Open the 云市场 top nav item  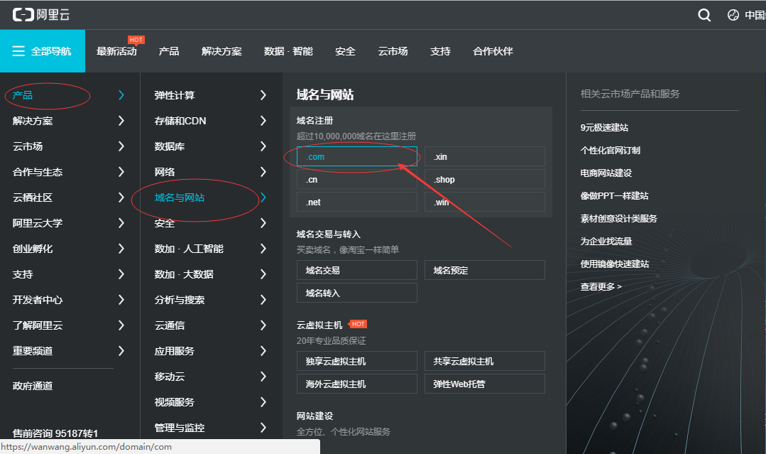[x=393, y=51]
